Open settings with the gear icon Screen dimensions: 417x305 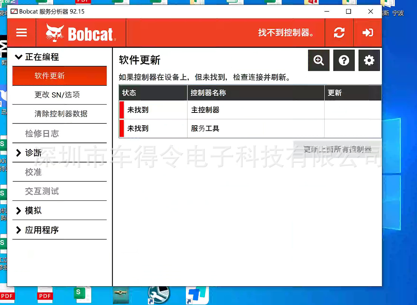point(369,60)
